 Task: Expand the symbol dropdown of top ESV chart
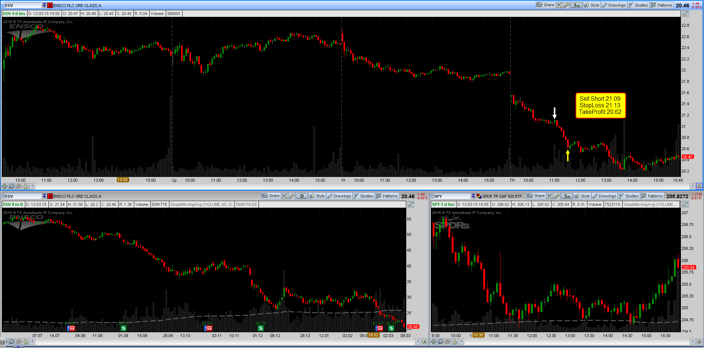[44, 5]
